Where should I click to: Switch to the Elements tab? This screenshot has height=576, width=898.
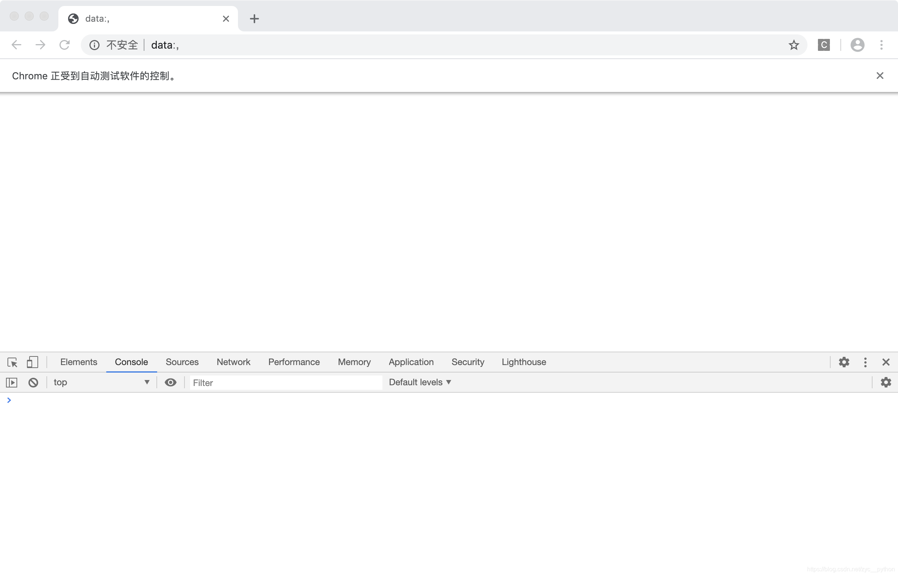[79, 362]
